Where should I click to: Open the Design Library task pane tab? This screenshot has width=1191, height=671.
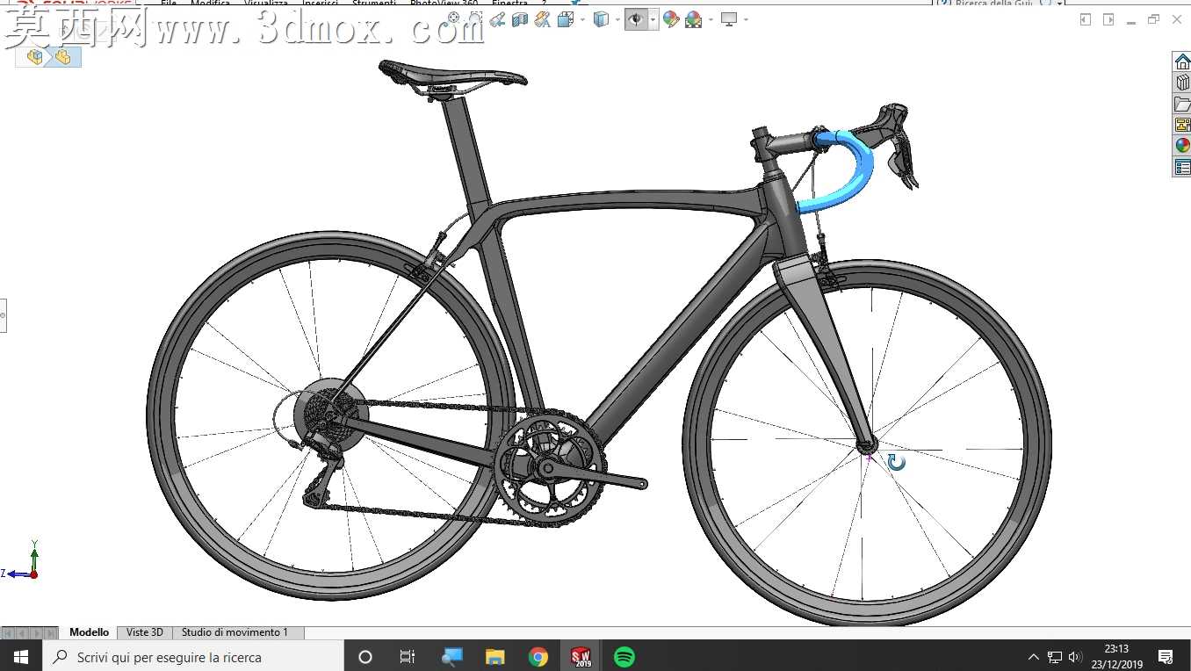click(x=1182, y=83)
